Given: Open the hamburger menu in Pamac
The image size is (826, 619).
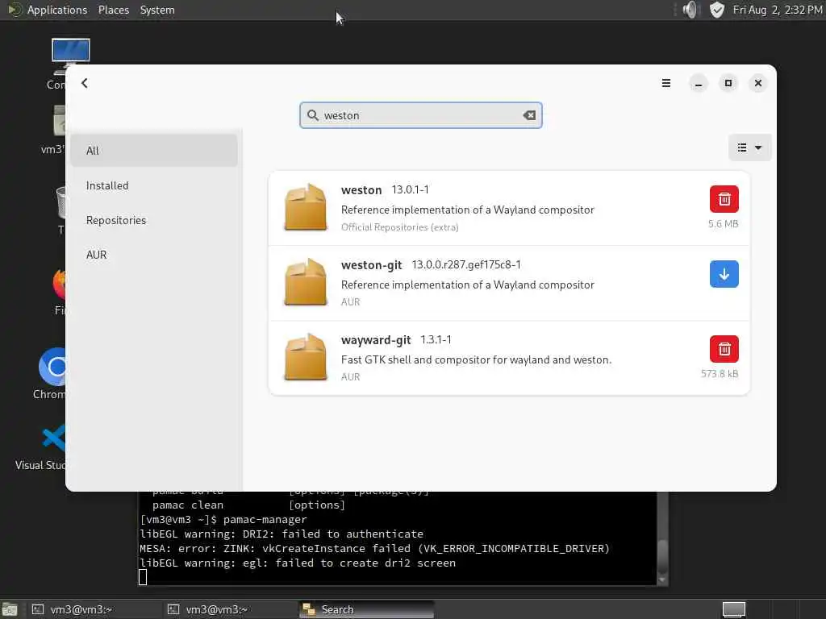Looking at the screenshot, I should [x=665, y=83].
